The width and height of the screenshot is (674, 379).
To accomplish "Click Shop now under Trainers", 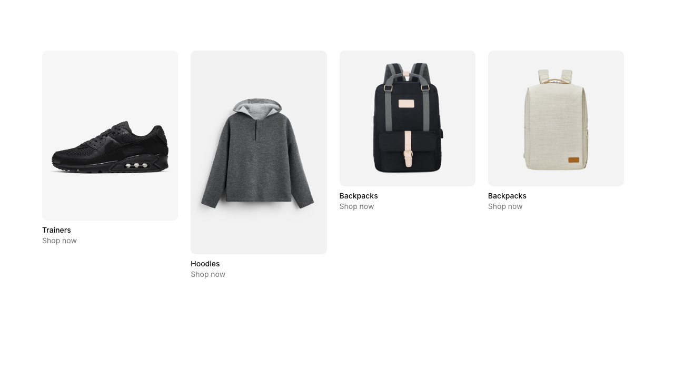I will tap(60, 241).
